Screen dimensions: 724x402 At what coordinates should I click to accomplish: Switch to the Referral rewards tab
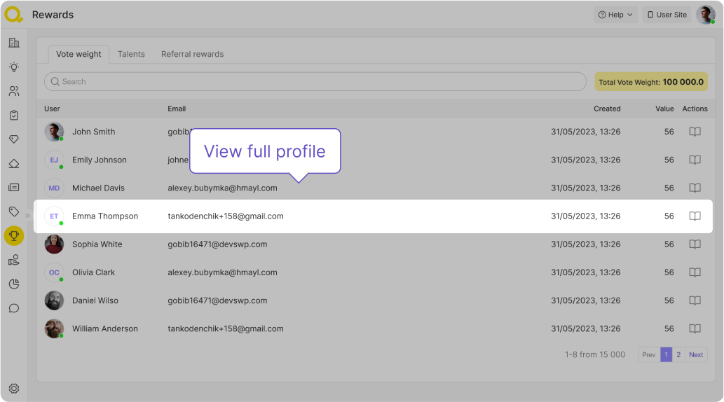(192, 54)
